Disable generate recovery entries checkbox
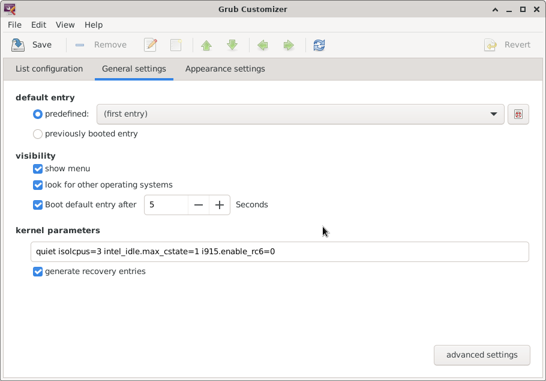The height and width of the screenshot is (381, 546). click(38, 272)
